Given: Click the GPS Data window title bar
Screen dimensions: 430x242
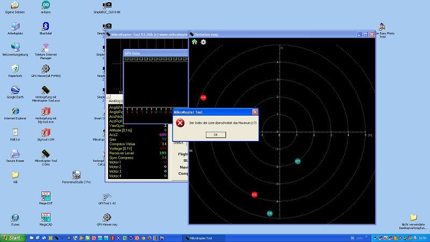Looking at the screenshot, I should (x=155, y=53).
